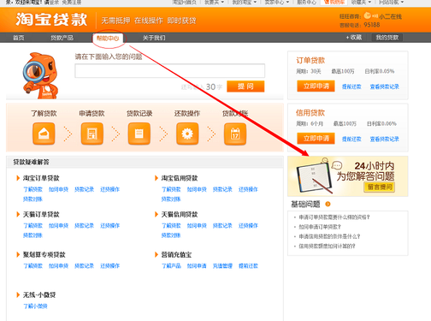Click 贷款对账 link under 淘宝订单贷款
The height and width of the screenshot is (321, 431).
point(32,199)
